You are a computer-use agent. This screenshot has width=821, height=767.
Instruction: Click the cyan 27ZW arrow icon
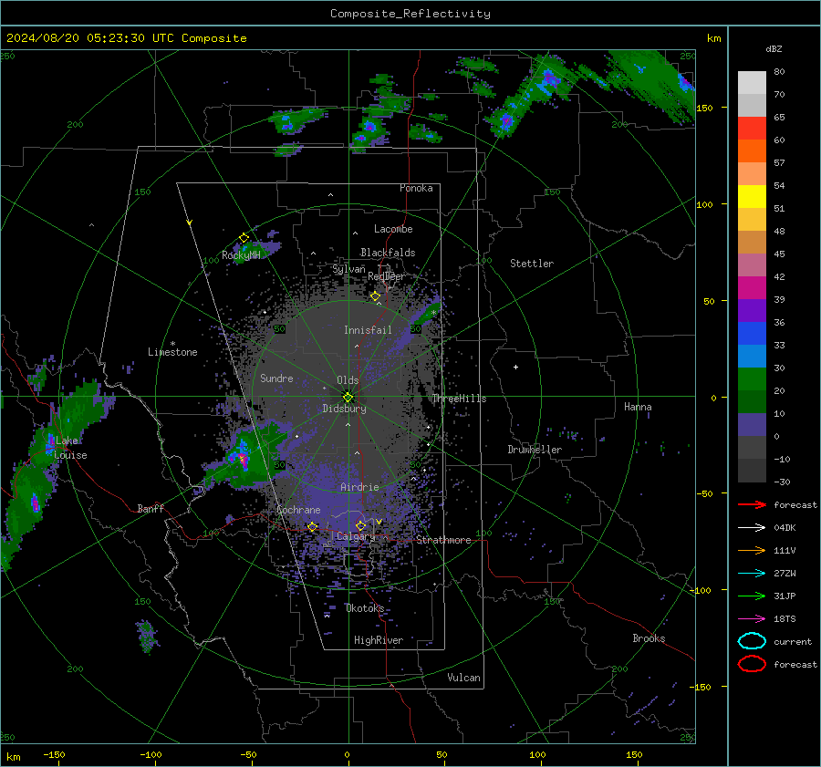[x=752, y=574]
